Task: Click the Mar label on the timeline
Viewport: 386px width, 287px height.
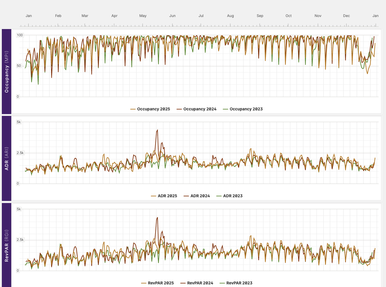Action: 85,16
